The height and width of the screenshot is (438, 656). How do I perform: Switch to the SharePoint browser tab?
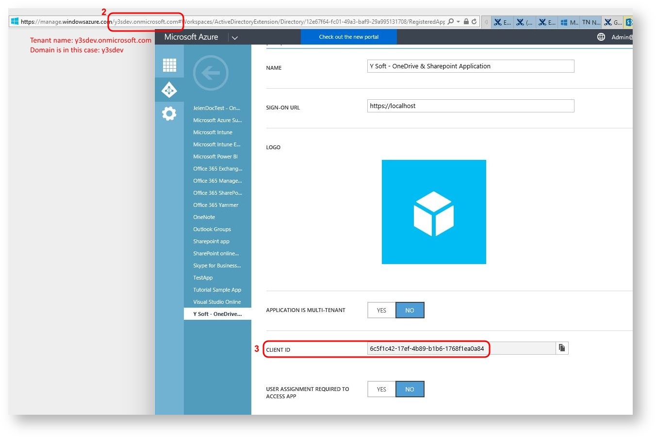point(629,22)
